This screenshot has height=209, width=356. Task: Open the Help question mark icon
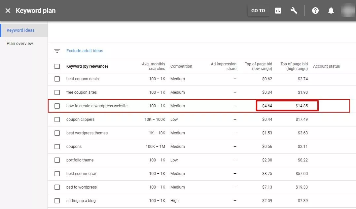click(x=315, y=11)
